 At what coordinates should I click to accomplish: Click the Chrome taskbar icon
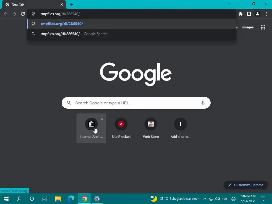[x=84, y=199]
